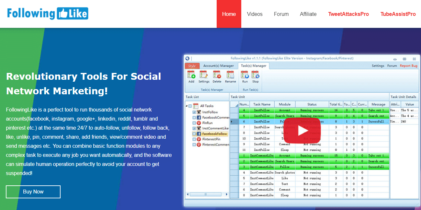Click the value "240" in Task Unit Details
This screenshot has width=421, height=210.
404,122
